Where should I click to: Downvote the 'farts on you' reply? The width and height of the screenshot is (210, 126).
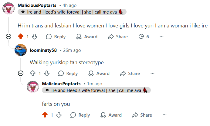59,115
